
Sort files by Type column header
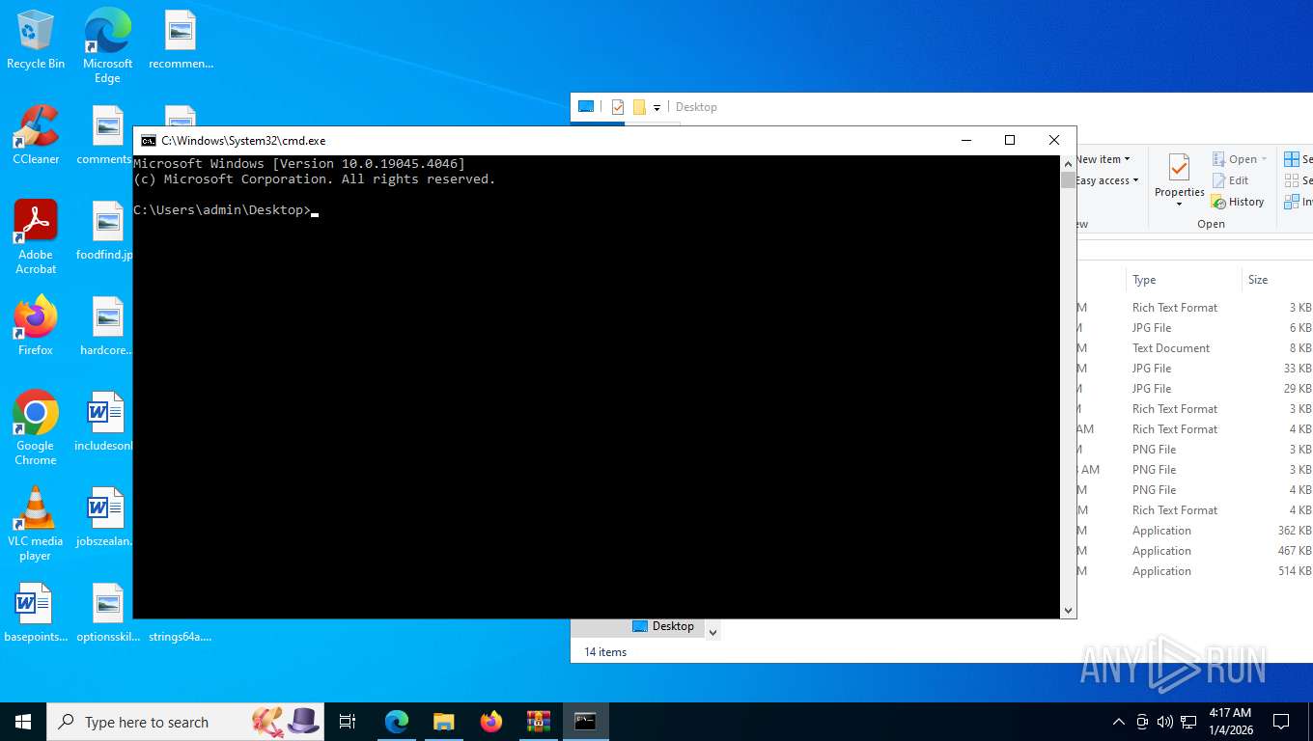pos(1183,280)
